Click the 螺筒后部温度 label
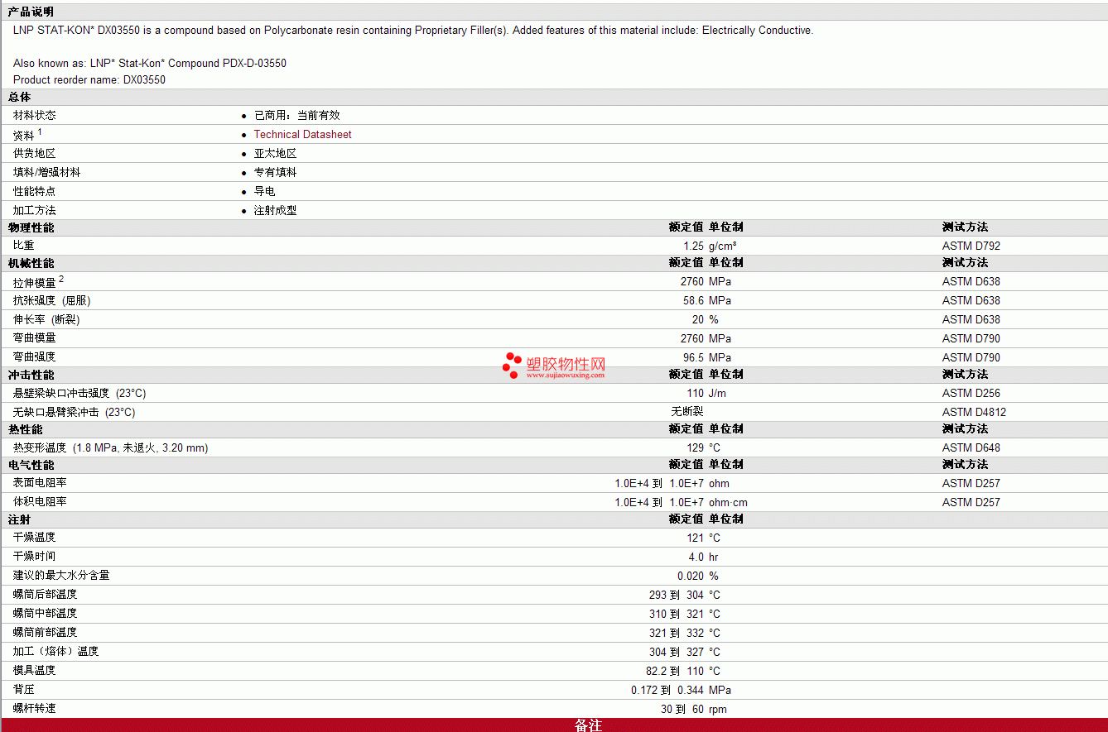This screenshot has width=1108, height=732. pos(46,595)
